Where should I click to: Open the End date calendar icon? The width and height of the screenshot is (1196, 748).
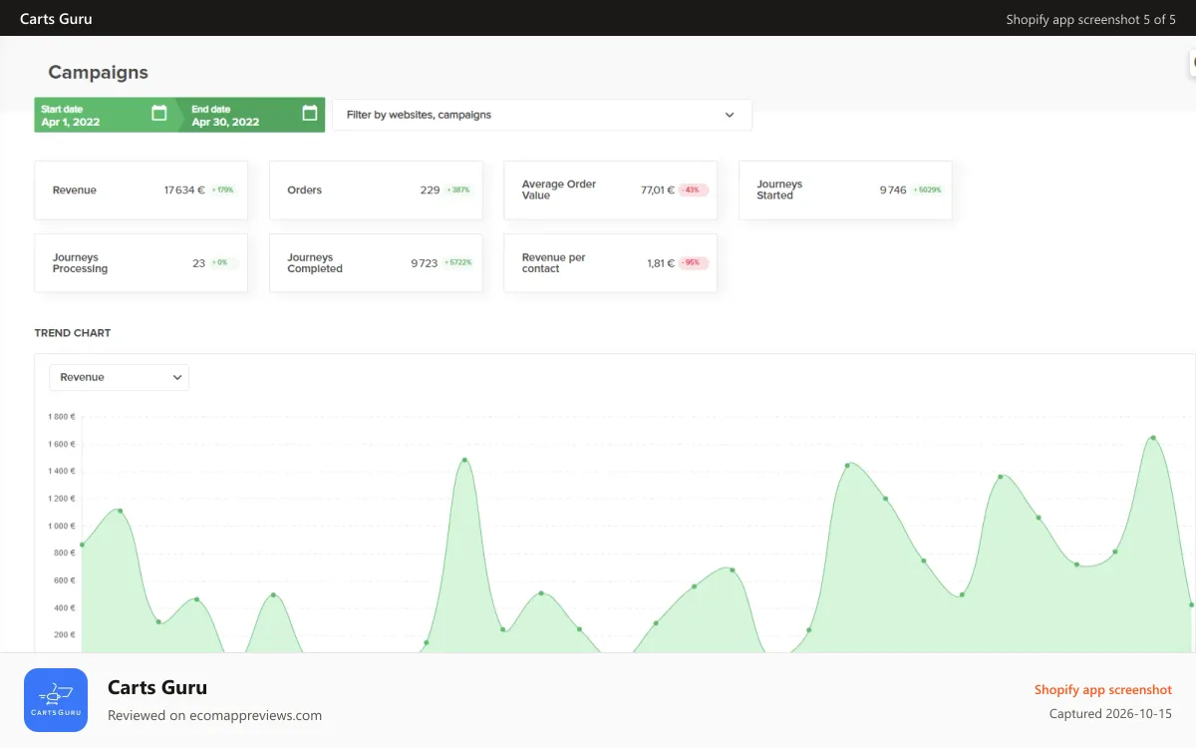(310, 114)
